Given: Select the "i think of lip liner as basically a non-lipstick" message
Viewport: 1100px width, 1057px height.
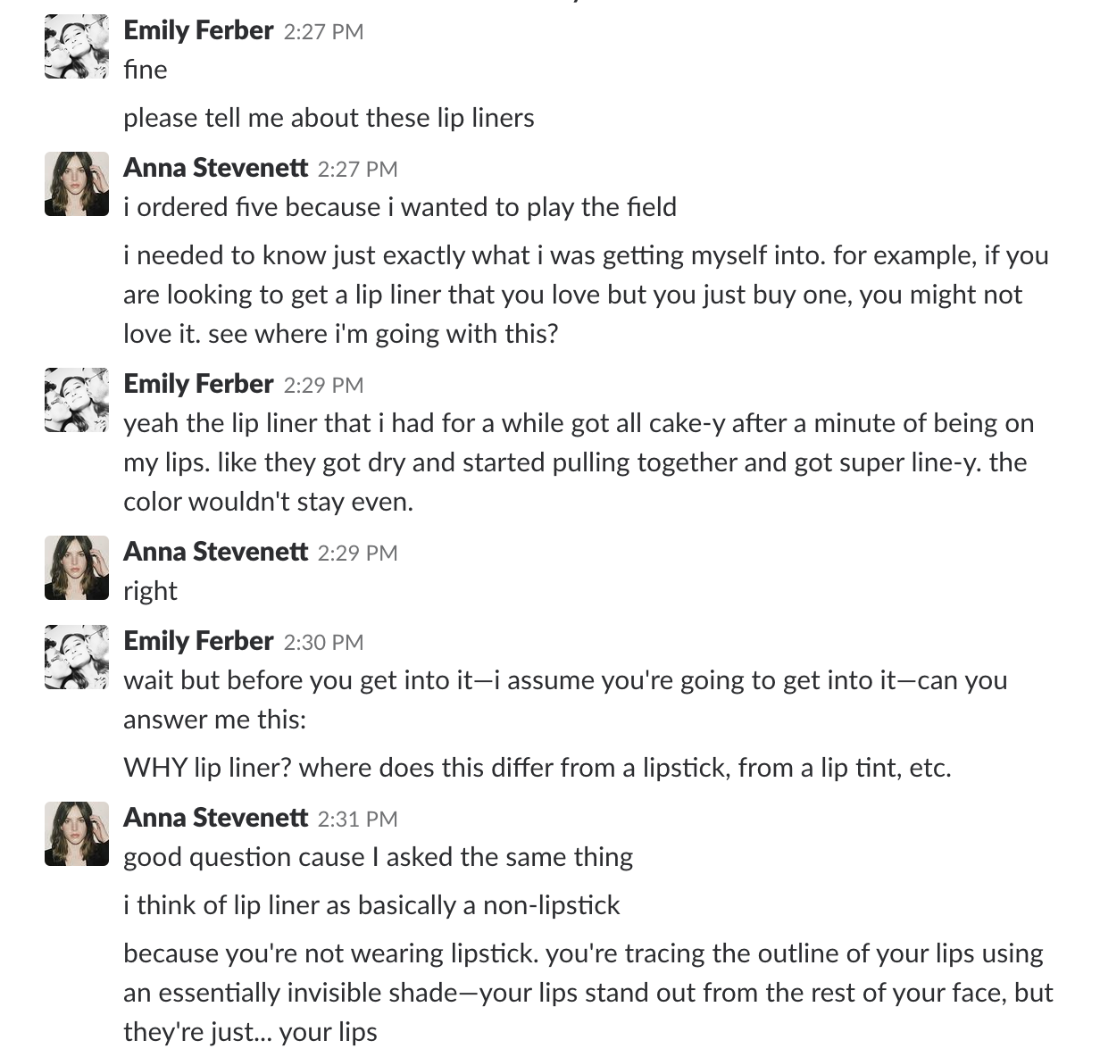Looking at the screenshot, I should (371, 905).
